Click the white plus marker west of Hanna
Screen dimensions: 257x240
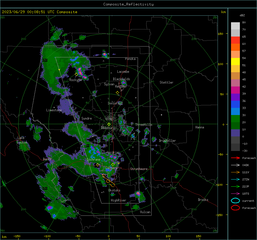pyautogui.click(x=161, y=115)
